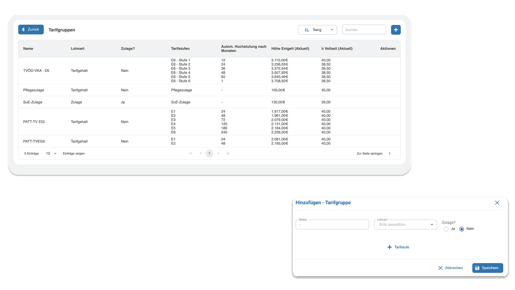Open entries per page dropdown showing 10

tap(51, 154)
